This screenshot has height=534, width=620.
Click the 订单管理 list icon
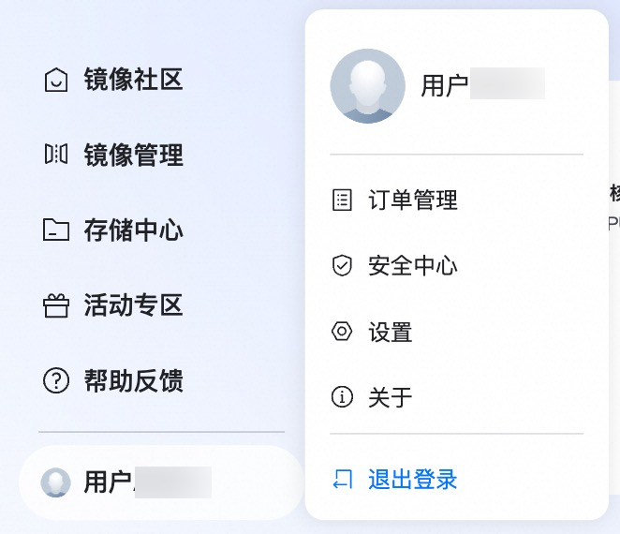342,200
